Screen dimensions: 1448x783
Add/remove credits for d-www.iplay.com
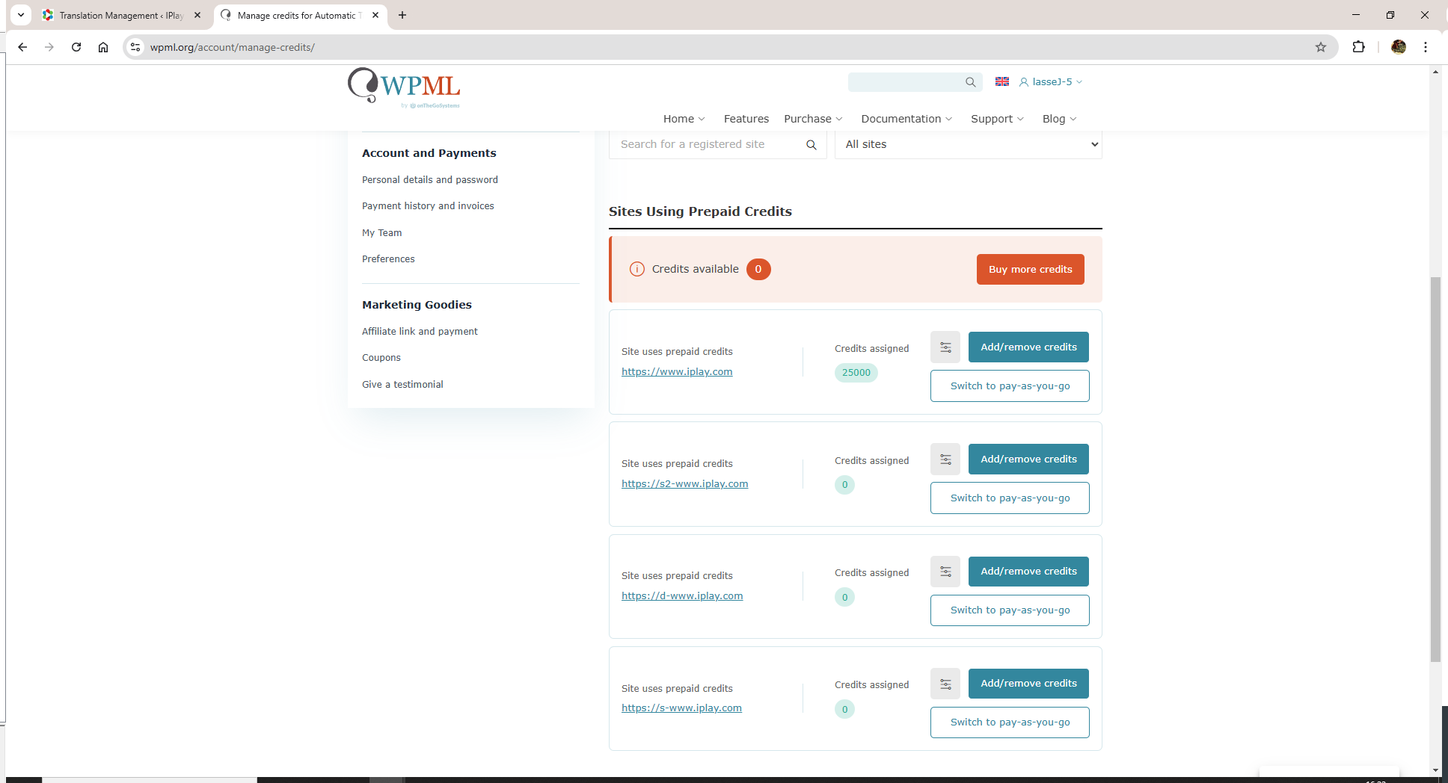pos(1028,572)
